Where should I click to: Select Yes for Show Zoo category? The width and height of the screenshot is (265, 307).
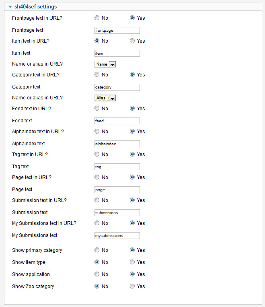pos(132,286)
